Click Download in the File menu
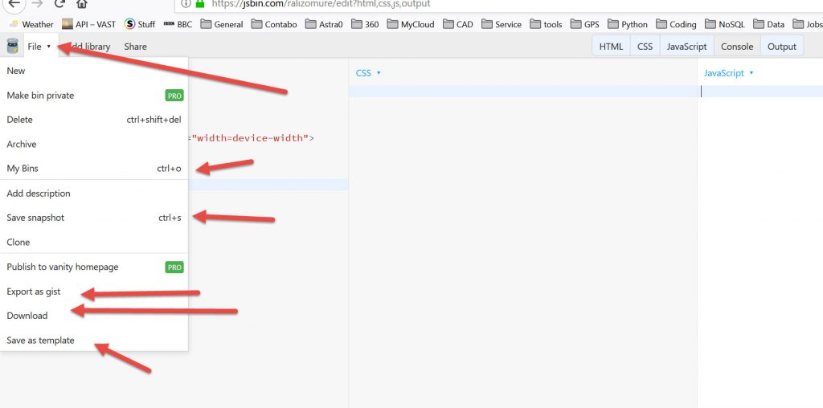 coord(27,316)
